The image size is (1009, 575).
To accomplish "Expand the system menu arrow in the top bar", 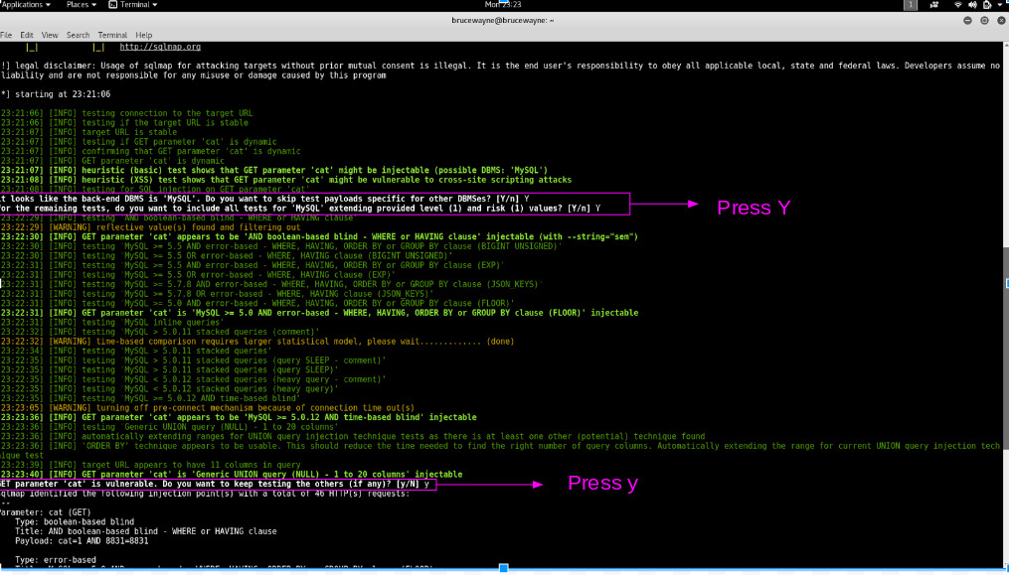I will pyautogui.click(x=998, y=5).
